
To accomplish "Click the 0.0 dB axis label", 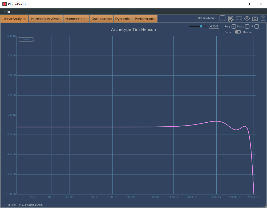I will (x=12, y=115).
